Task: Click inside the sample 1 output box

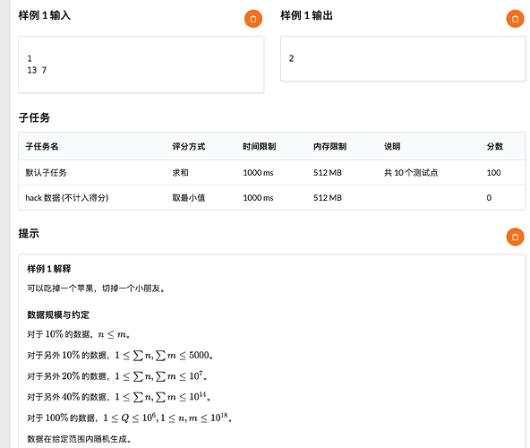Action: coord(403,59)
